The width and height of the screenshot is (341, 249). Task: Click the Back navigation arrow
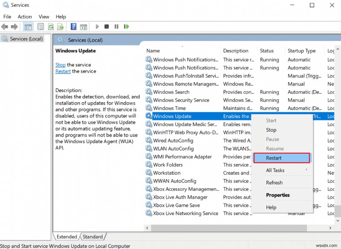tap(4, 26)
